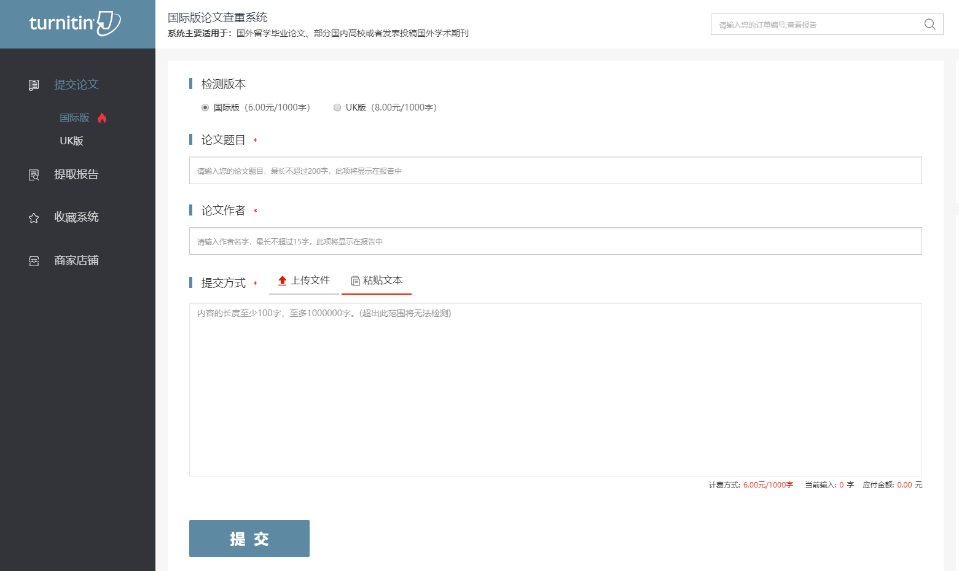Click the 论文题目 section heading
The height and width of the screenshot is (571, 959).
click(224, 140)
